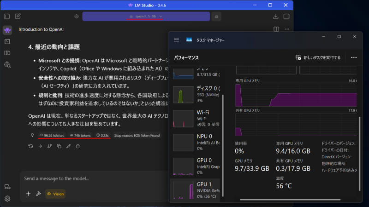This screenshot has height=207, width=369.
Task: Branch the conversation from this message
Action: coord(49,146)
